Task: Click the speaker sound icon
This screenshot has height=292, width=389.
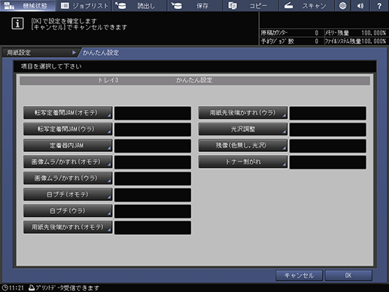Action: (360, 5)
